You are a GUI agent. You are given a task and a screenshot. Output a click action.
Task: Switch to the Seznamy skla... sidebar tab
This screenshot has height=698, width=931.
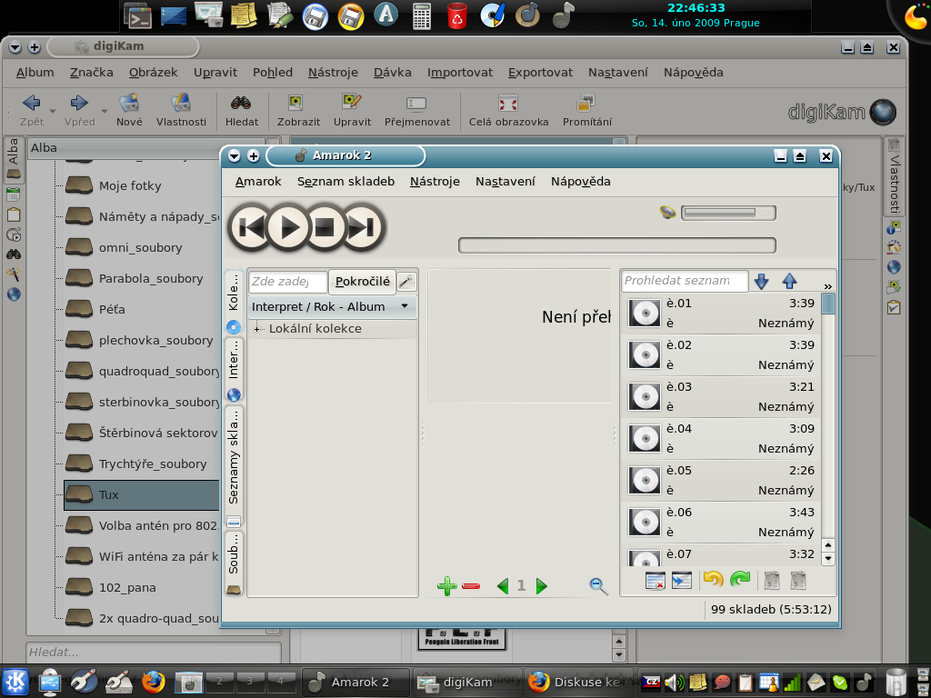[x=234, y=467]
